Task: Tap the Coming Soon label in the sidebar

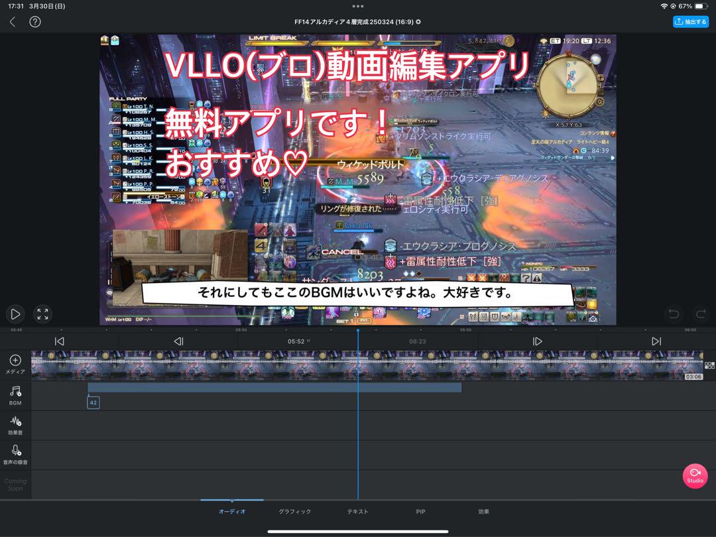Action: click(x=15, y=485)
